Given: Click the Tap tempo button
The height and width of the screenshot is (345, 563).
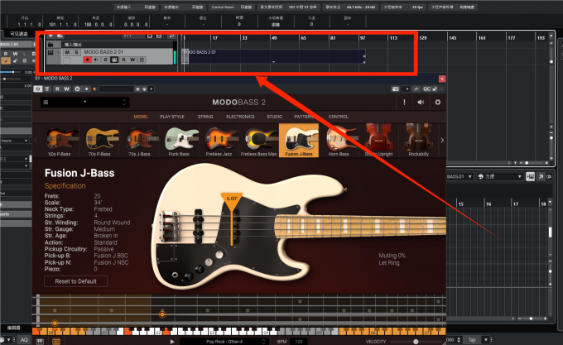Looking at the screenshot, I should (x=472, y=339).
